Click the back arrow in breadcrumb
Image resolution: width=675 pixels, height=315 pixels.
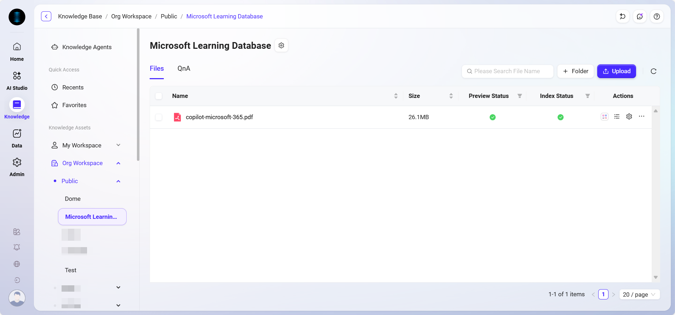(x=46, y=17)
